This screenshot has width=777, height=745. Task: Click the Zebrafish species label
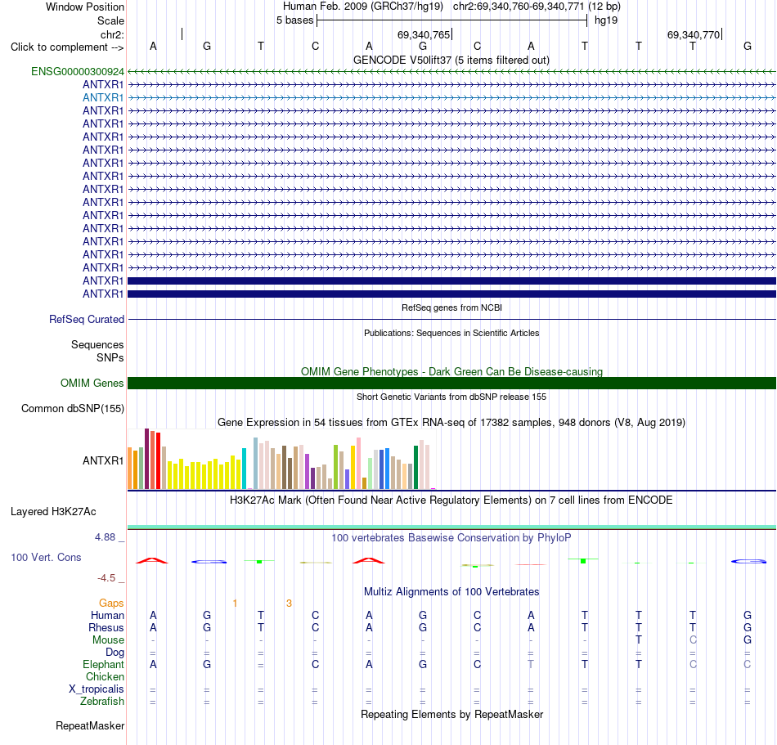(102, 702)
